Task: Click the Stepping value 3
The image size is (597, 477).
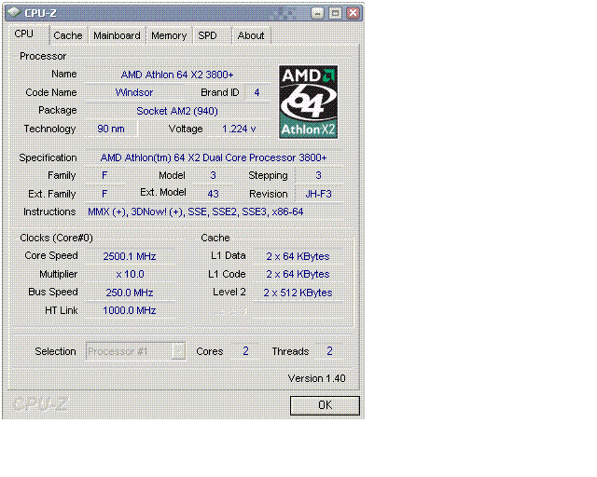Action: tap(319, 175)
